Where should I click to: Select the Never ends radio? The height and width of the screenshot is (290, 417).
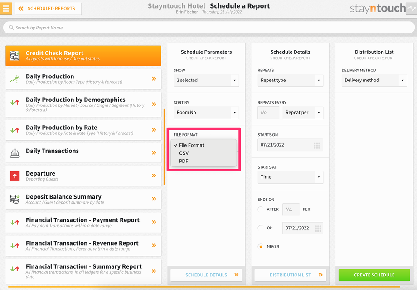261,247
